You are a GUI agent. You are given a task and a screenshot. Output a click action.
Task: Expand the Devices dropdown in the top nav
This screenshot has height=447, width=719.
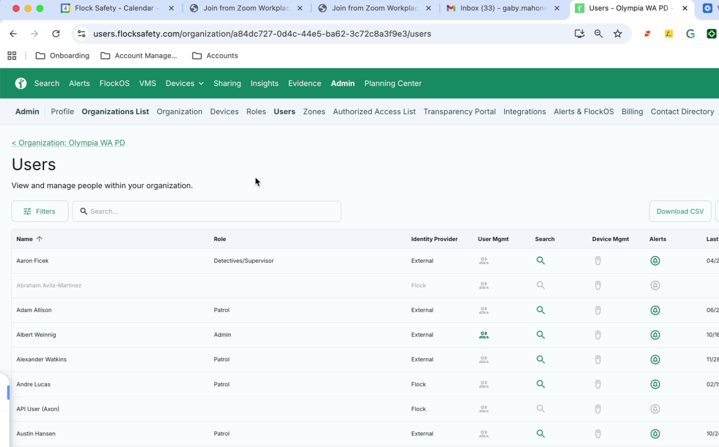tap(184, 83)
